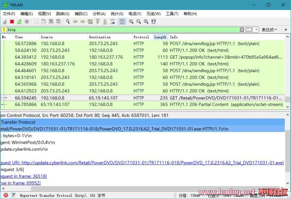
Task: Click the find packet magnifier icon
Action: click(x=68, y=22)
